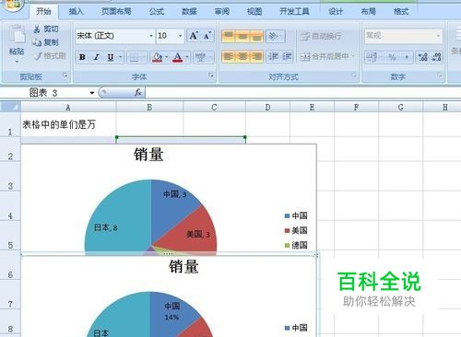Open the Name Box dropdown arrow
Image resolution: width=461 pixels, height=337 pixels.
point(92,93)
